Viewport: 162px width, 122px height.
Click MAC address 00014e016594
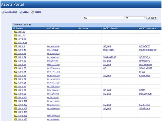coord(53,46)
